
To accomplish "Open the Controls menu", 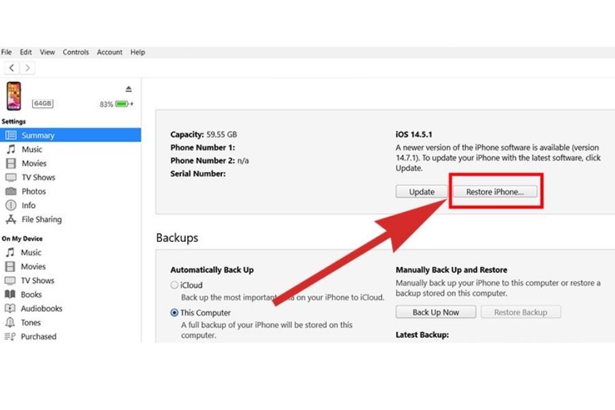I will pyautogui.click(x=76, y=52).
